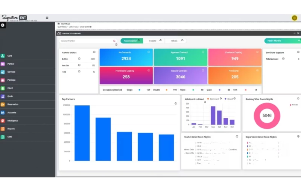Viewport: 301px width, 180px height.
Task: Click the hamburger menu icon in header
Action: tap(47, 18)
